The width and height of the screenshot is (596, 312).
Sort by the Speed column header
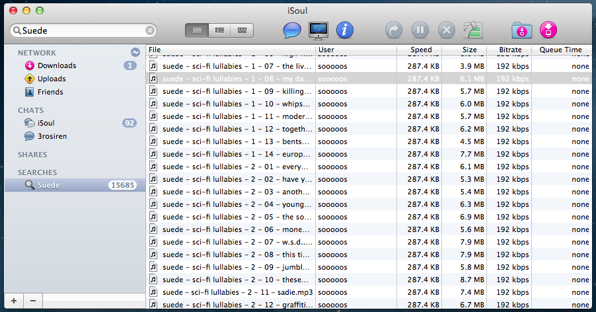tap(420, 50)
